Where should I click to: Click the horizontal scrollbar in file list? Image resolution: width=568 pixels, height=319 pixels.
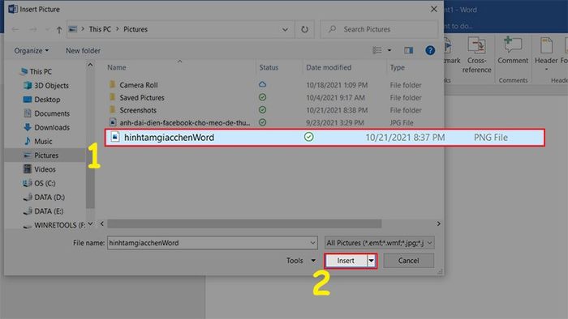(244, 224)
